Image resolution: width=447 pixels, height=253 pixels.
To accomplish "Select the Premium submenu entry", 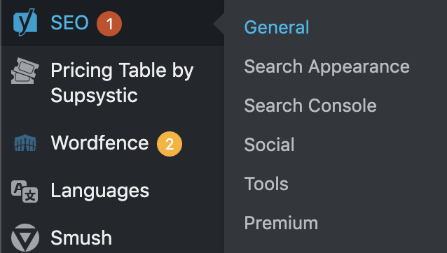I will coord(281,223).
